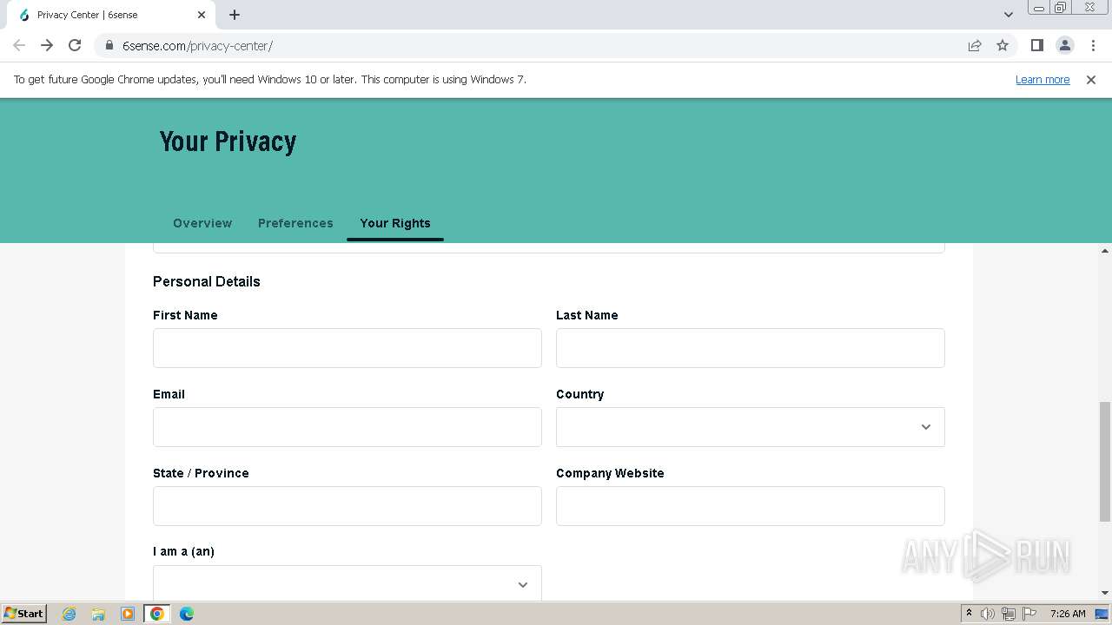
Task: Switch to the Overview tab
Action: [x=202, y=223]
